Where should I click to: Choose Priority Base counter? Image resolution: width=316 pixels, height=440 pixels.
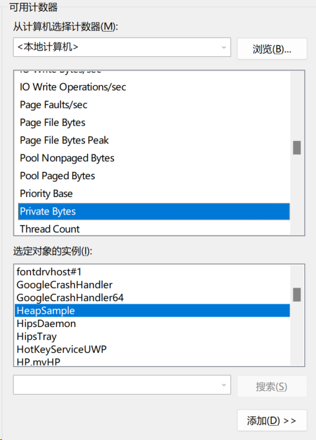pyautogui.click(x=154, y=194)
